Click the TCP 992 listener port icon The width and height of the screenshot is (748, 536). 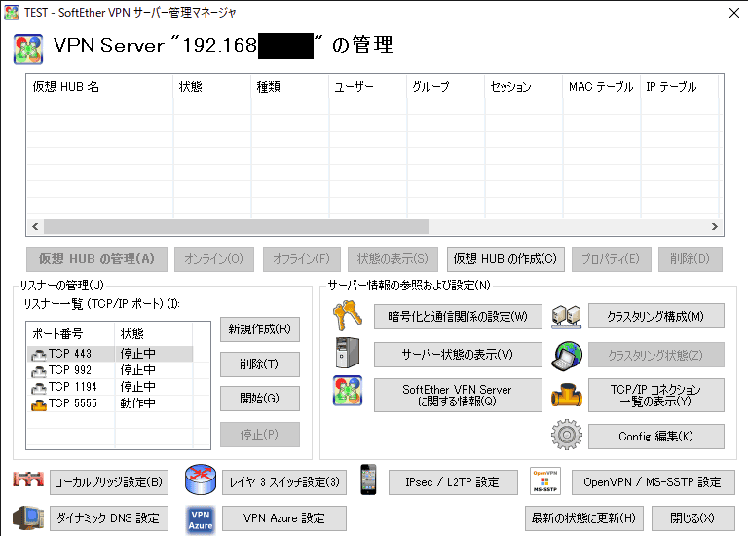pyautogui.click(x=39, y=371)
